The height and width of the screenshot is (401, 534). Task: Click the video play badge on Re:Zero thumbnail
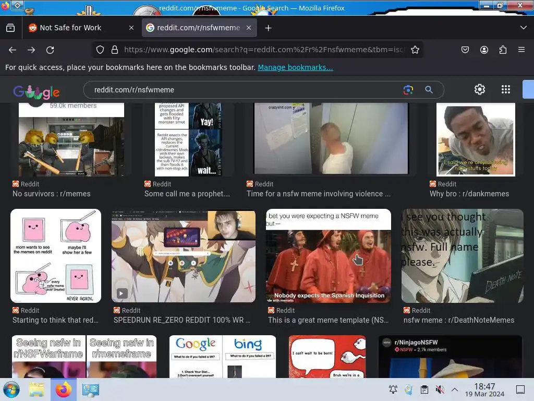pos(122,293)
